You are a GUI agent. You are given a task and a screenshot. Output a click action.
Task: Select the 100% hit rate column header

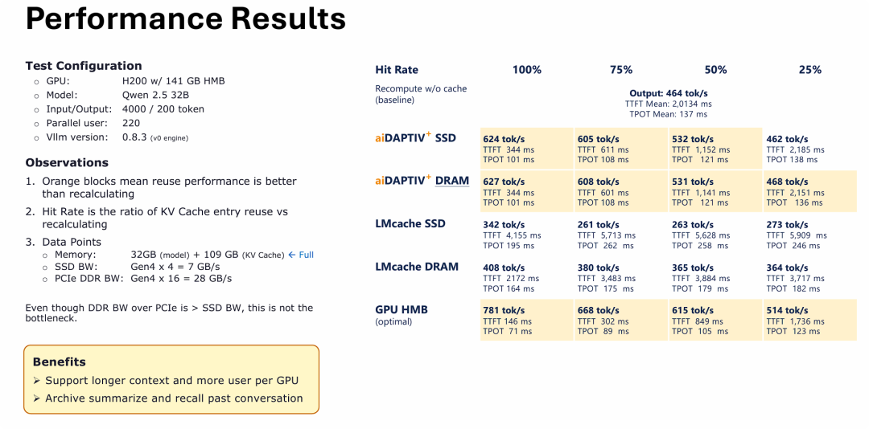[x=527, y=70]
